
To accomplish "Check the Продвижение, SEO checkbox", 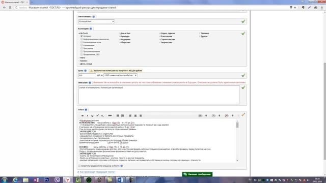I will click(81, 54).
